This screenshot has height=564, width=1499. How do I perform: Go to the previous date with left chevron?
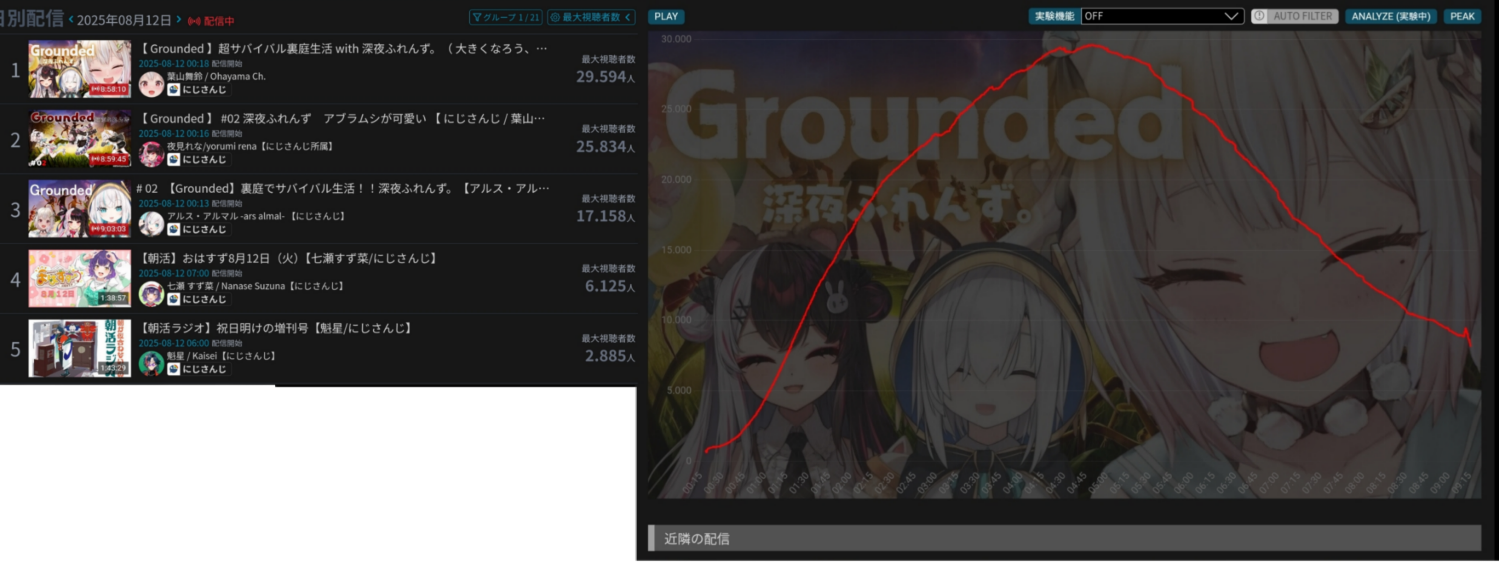pyautogui.click(x=71, y=20)
